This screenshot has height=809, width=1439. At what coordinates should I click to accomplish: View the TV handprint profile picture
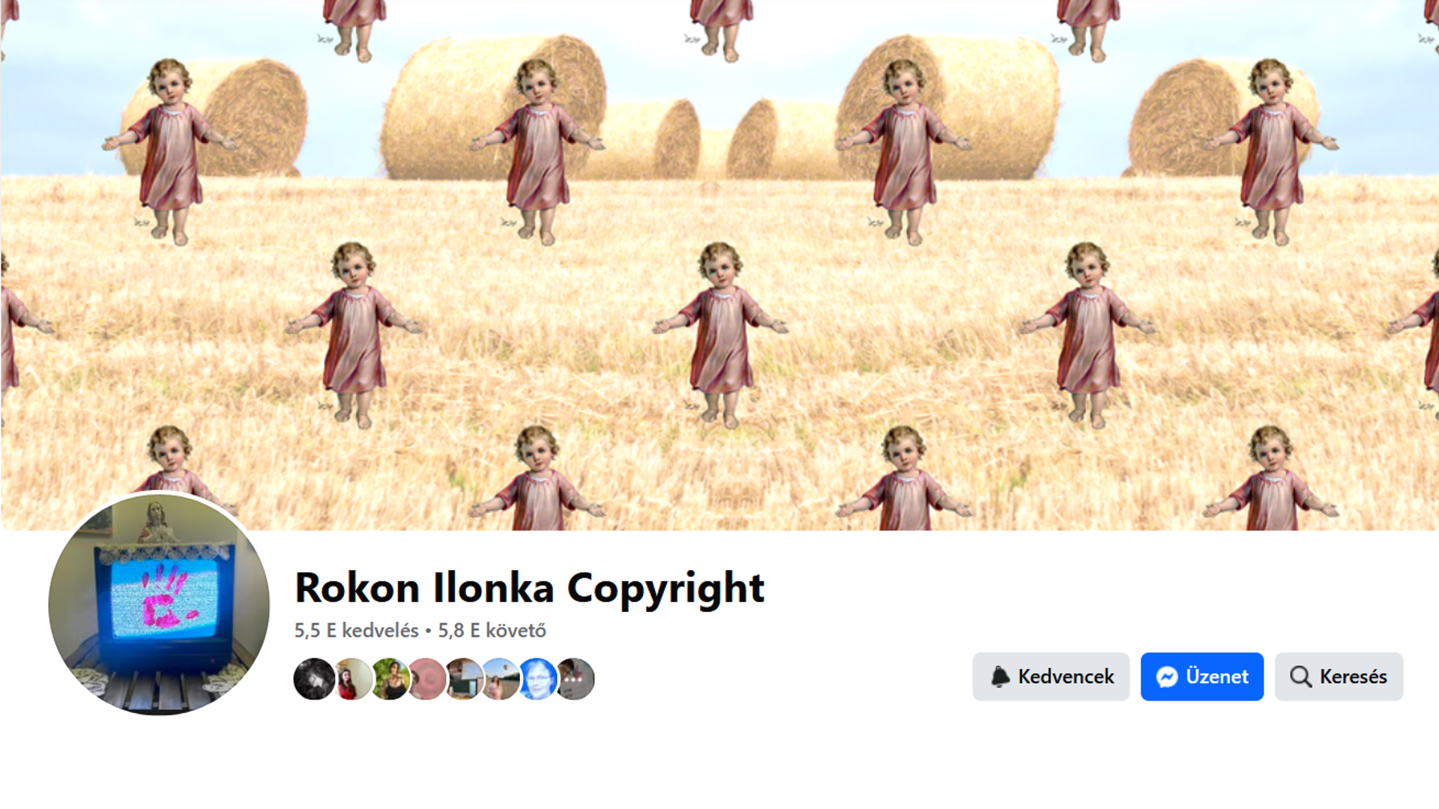(x=159, y=604)
